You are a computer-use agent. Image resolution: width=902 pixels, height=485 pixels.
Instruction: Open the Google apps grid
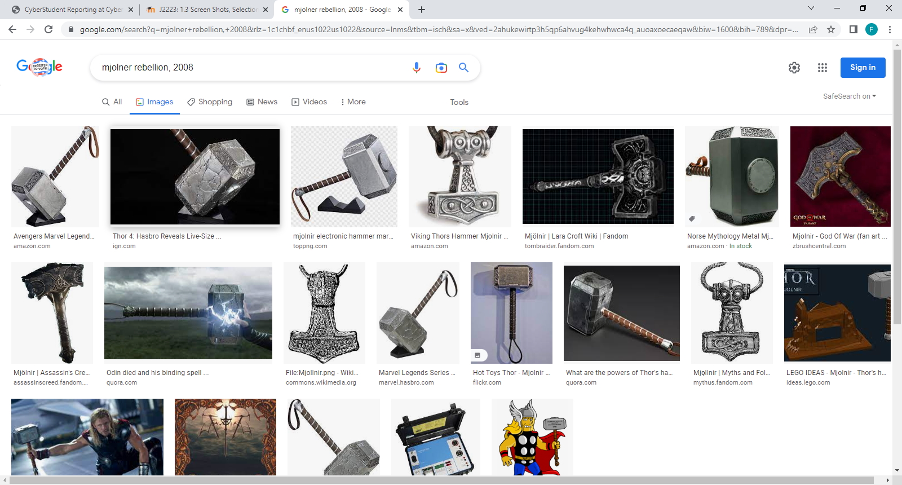[x=822, y=68]
